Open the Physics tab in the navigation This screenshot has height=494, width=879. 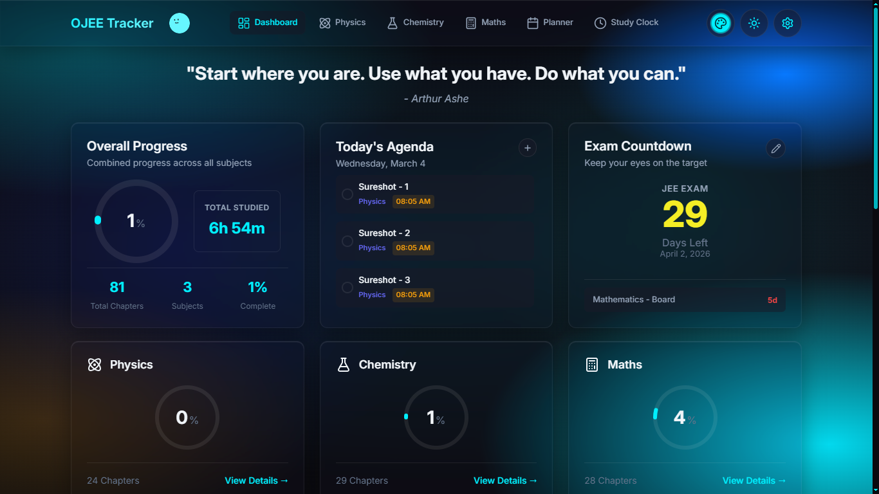point(342,22)
